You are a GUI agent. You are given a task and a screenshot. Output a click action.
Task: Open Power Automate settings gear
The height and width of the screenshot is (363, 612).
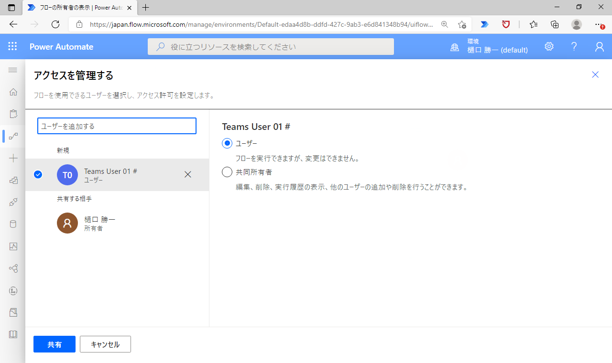tap(549, 46)
